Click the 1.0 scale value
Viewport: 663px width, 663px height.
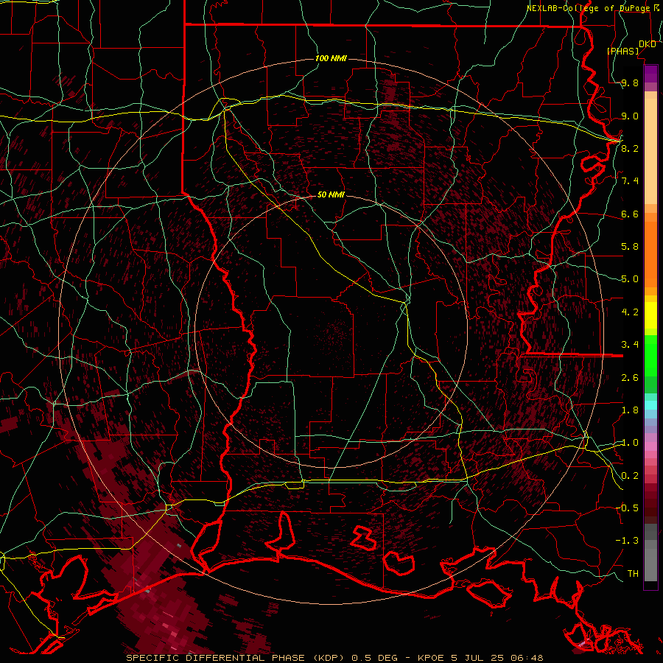[x=630, y=443]
